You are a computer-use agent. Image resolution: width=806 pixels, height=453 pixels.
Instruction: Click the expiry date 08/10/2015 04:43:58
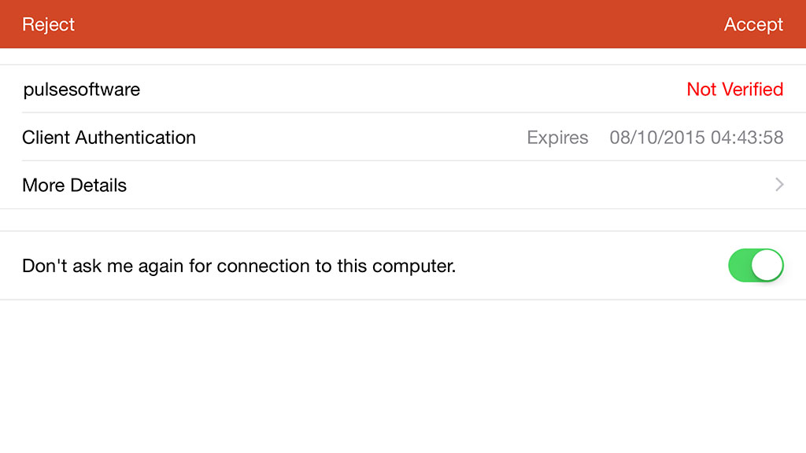click(697, 138)
